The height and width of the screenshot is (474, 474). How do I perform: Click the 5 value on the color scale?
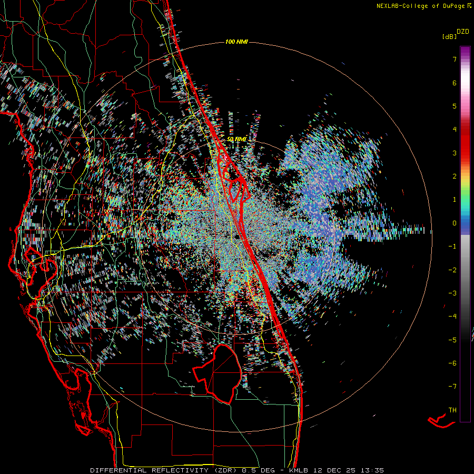[455, 106]
